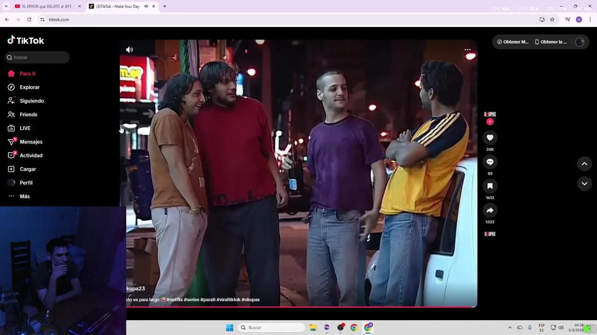Open OBS Studio from taskbar
This screenshot has height=335, width=597.
coord(340,328)
